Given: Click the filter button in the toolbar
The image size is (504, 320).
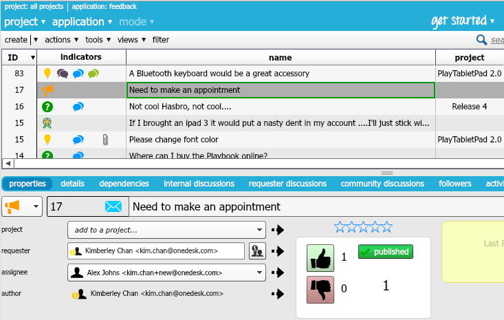Looking at the screenshot, I should point(160,40).
